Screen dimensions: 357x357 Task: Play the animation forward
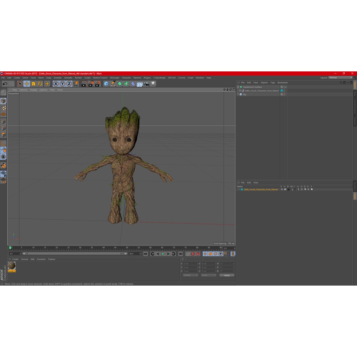coord(163,254)
